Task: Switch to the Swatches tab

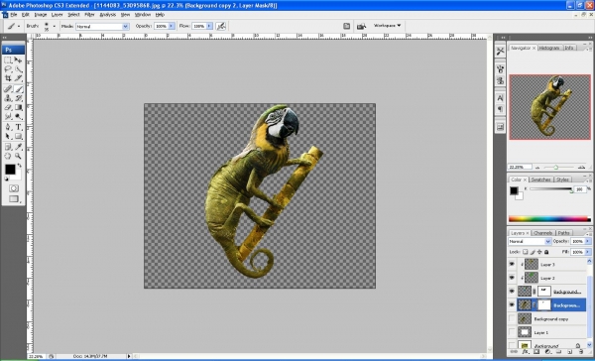Action: (540, 180)
